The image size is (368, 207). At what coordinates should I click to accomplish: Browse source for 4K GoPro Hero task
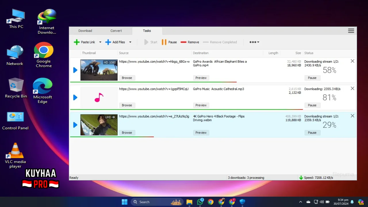point(127,133)
